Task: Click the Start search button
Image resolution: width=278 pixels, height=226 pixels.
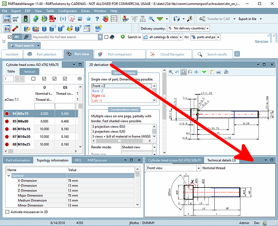Action: pos(21,46)
